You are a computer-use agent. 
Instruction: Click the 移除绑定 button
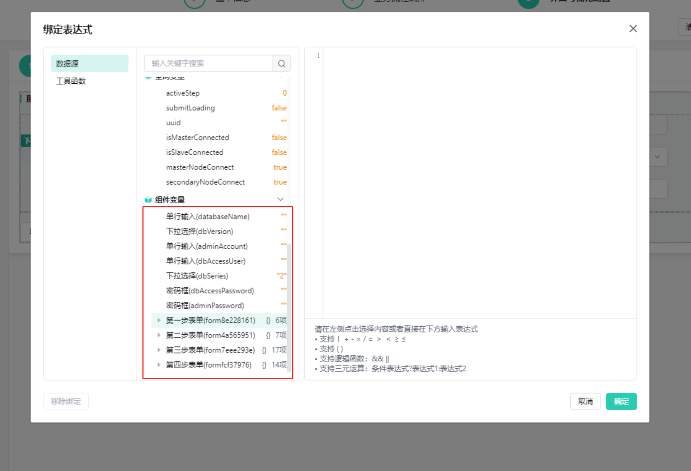pyautogui.click(x=66, y=401)
